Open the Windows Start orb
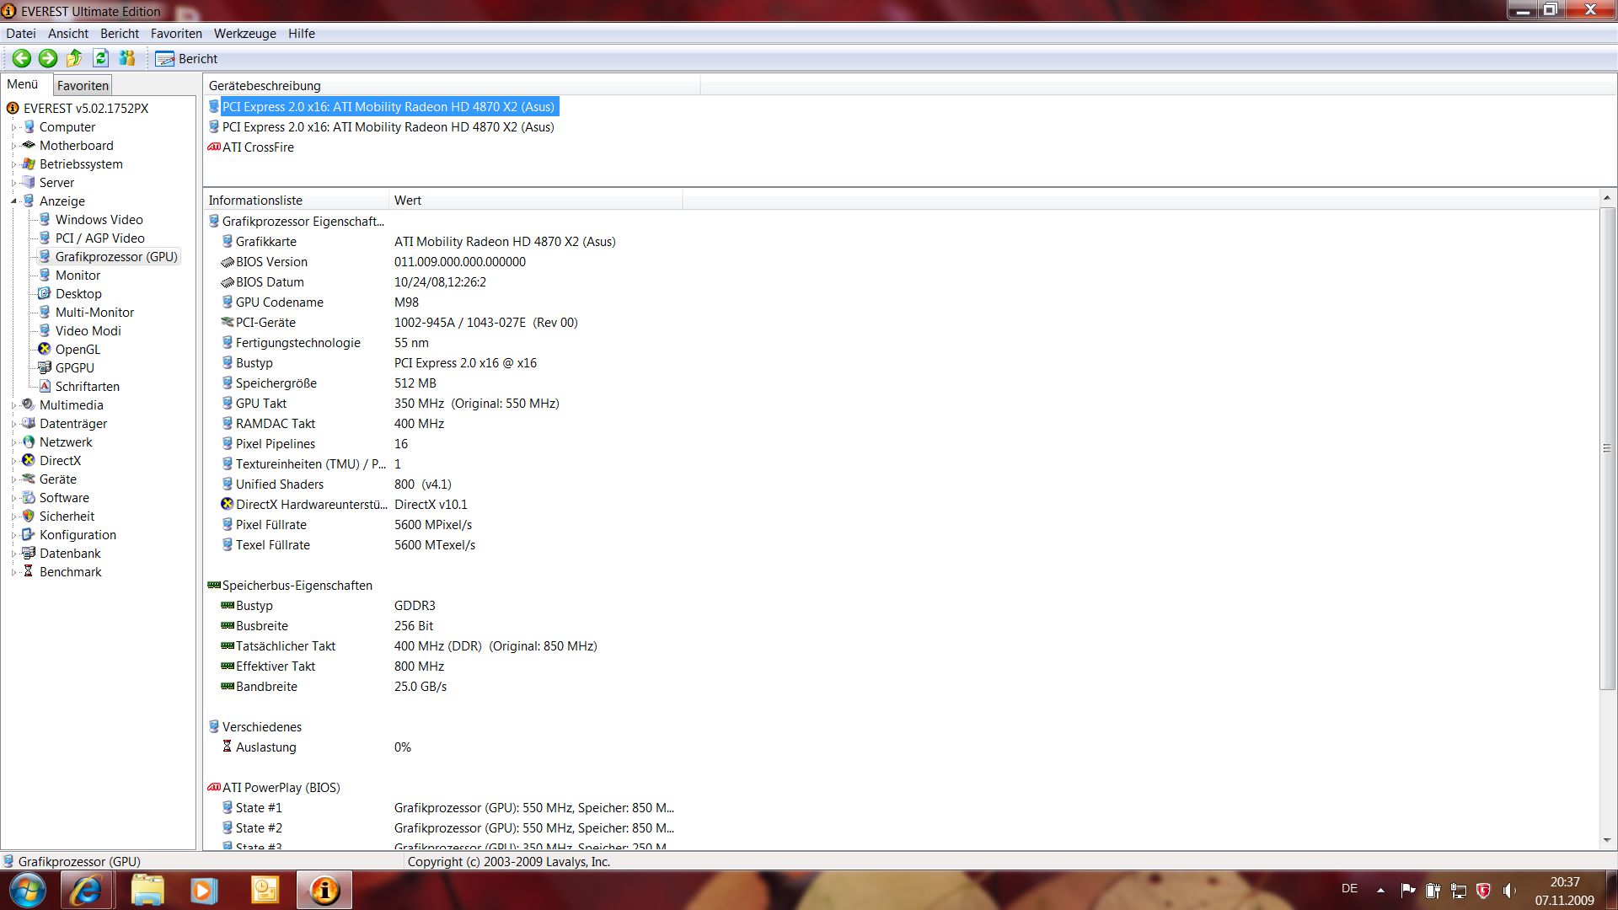Image resolution: width=1618 pixels, height=910 pixels. pyautogui.click(x=26, y=891)
